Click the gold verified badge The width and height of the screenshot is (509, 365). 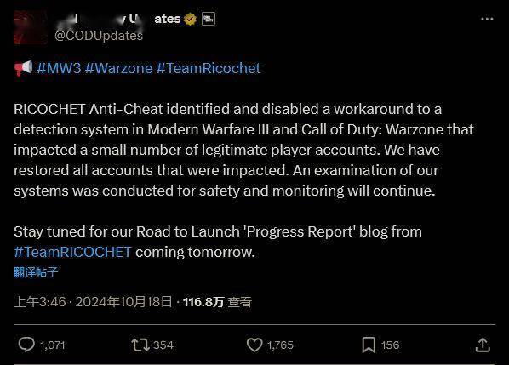click(x=190, y=19)
